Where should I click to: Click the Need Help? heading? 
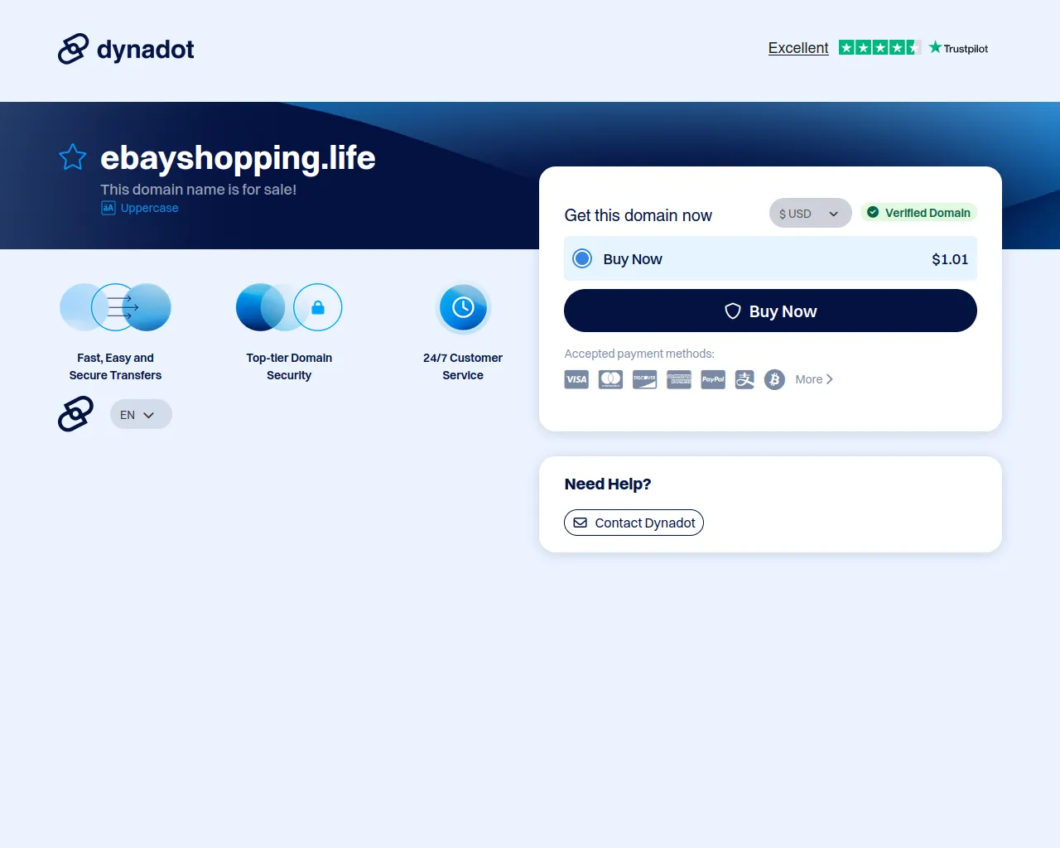click(x=608, y=484)
